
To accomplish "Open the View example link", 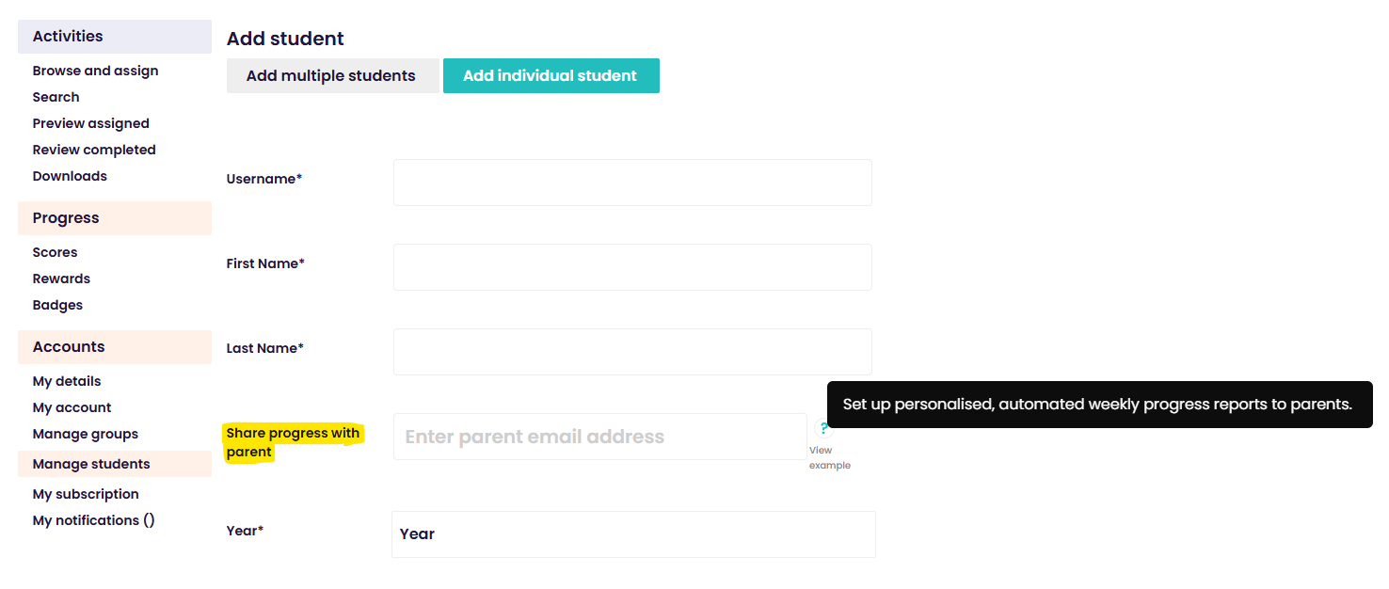I will (x=829, y=458).
